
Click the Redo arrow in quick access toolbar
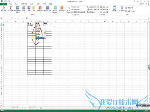[x=14, y=1]
